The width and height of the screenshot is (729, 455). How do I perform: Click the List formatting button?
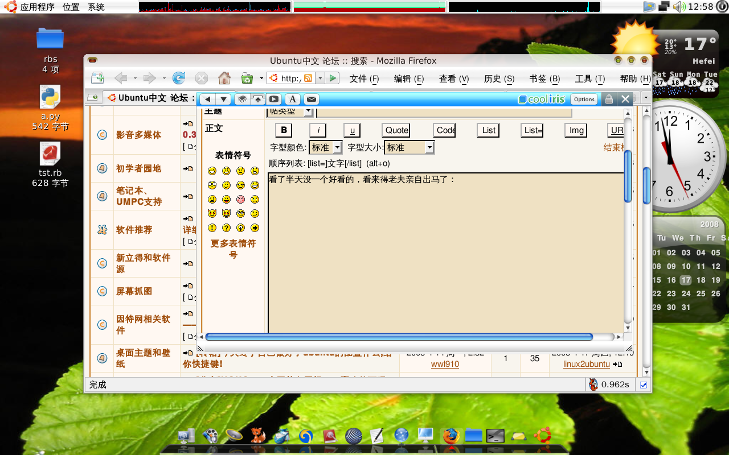489,130
